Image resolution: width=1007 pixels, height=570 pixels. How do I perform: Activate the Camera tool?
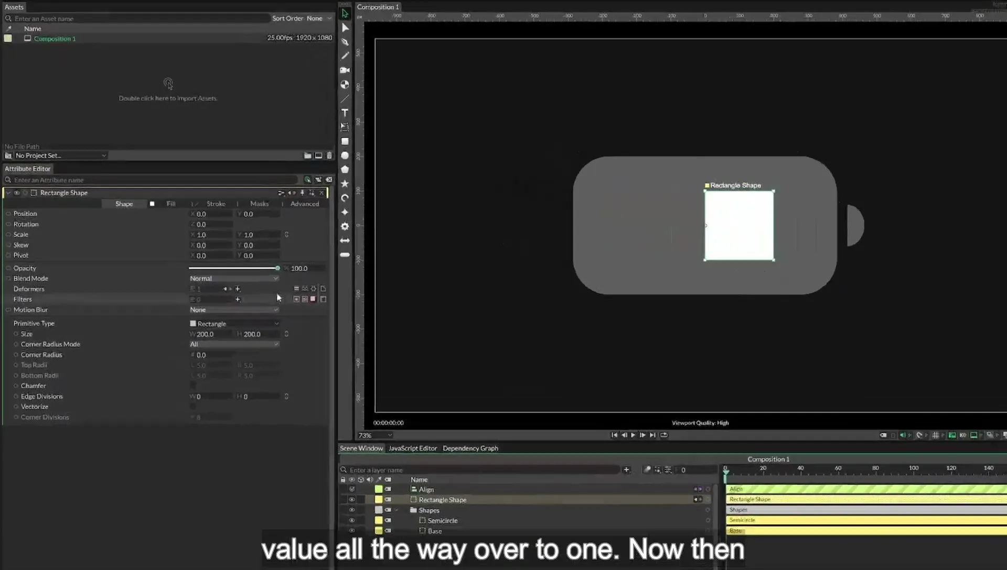345,70
